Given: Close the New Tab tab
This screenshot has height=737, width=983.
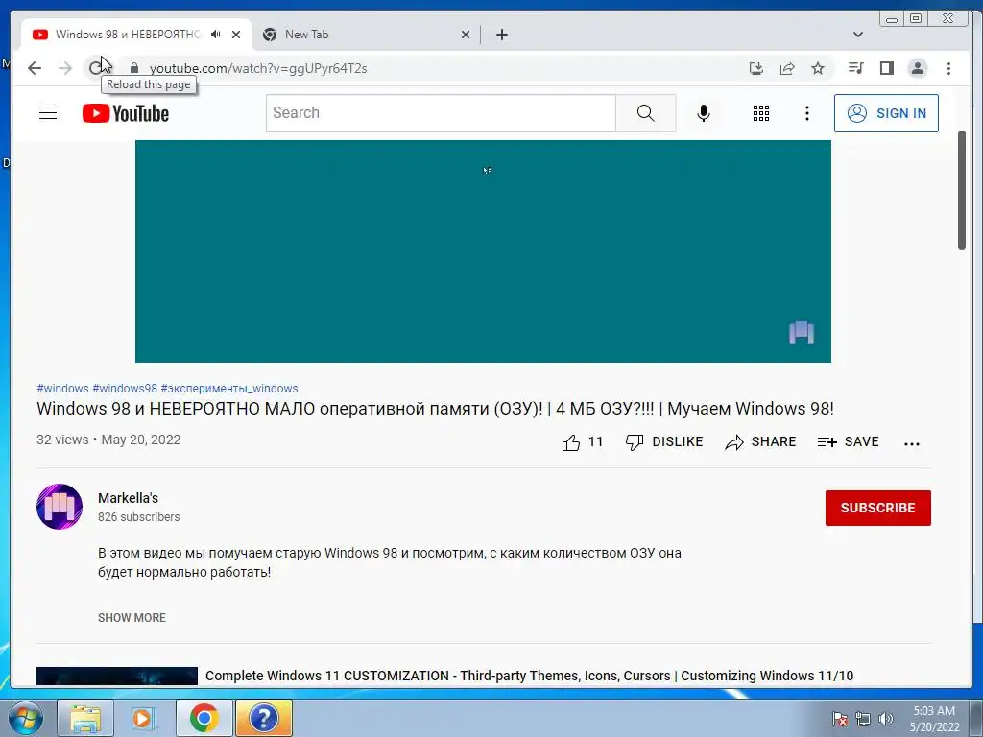Looking at the screenshot, I should tap(466, 36).
